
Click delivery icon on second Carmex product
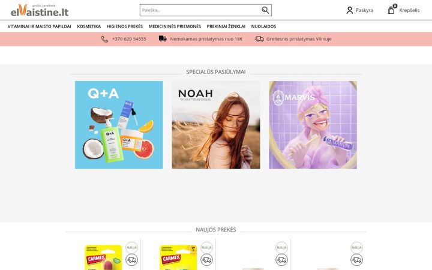coord(206,260)
